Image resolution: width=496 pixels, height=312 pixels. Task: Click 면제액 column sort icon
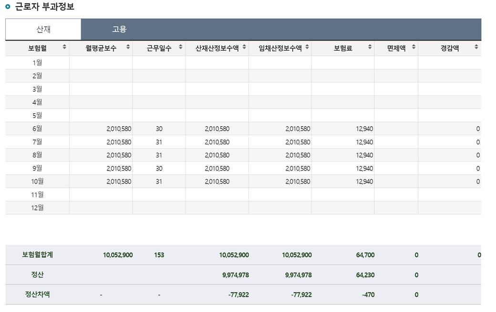click(413, 47)
